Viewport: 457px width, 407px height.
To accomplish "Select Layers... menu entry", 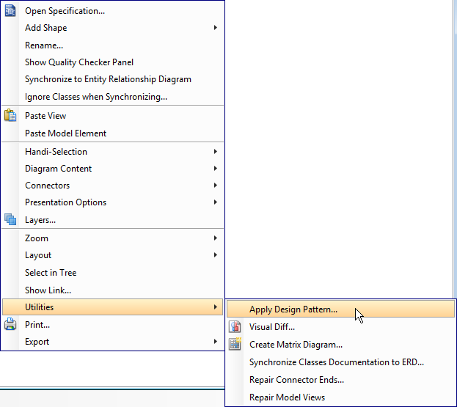I will tap(112, 220).
